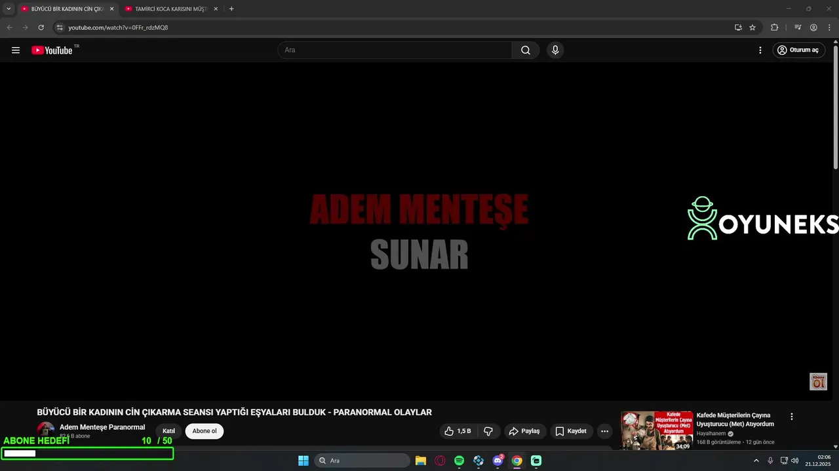839x471 pixels.
Task: Switch to TAMİRCİ KOCA KARISINI browser tab
Action: [x=170, y=9]
